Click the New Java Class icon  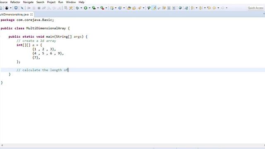[x=120, y=8]
